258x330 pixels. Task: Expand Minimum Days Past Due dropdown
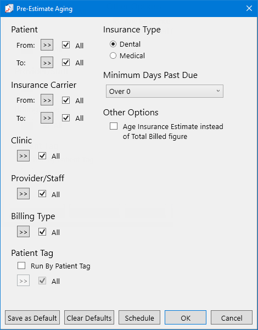(165, 91)
